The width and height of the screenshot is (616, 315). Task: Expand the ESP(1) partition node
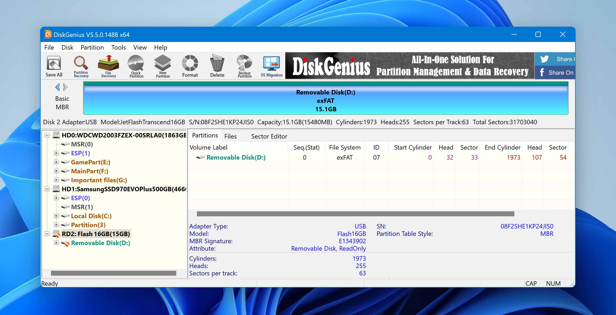(x=56, y=153)
